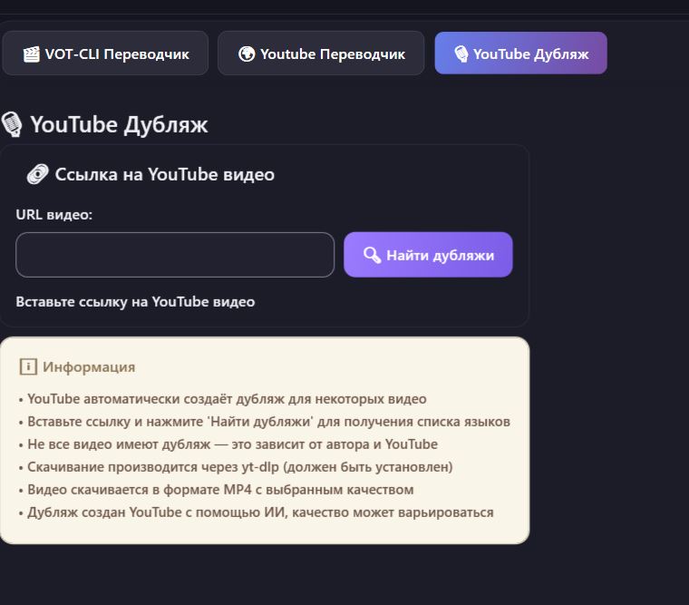Screen dimensions: 689x605
Task: Click the magnifier icon in Найти дубляжи button
Action: pyautogui.click(x=372, y=255)
